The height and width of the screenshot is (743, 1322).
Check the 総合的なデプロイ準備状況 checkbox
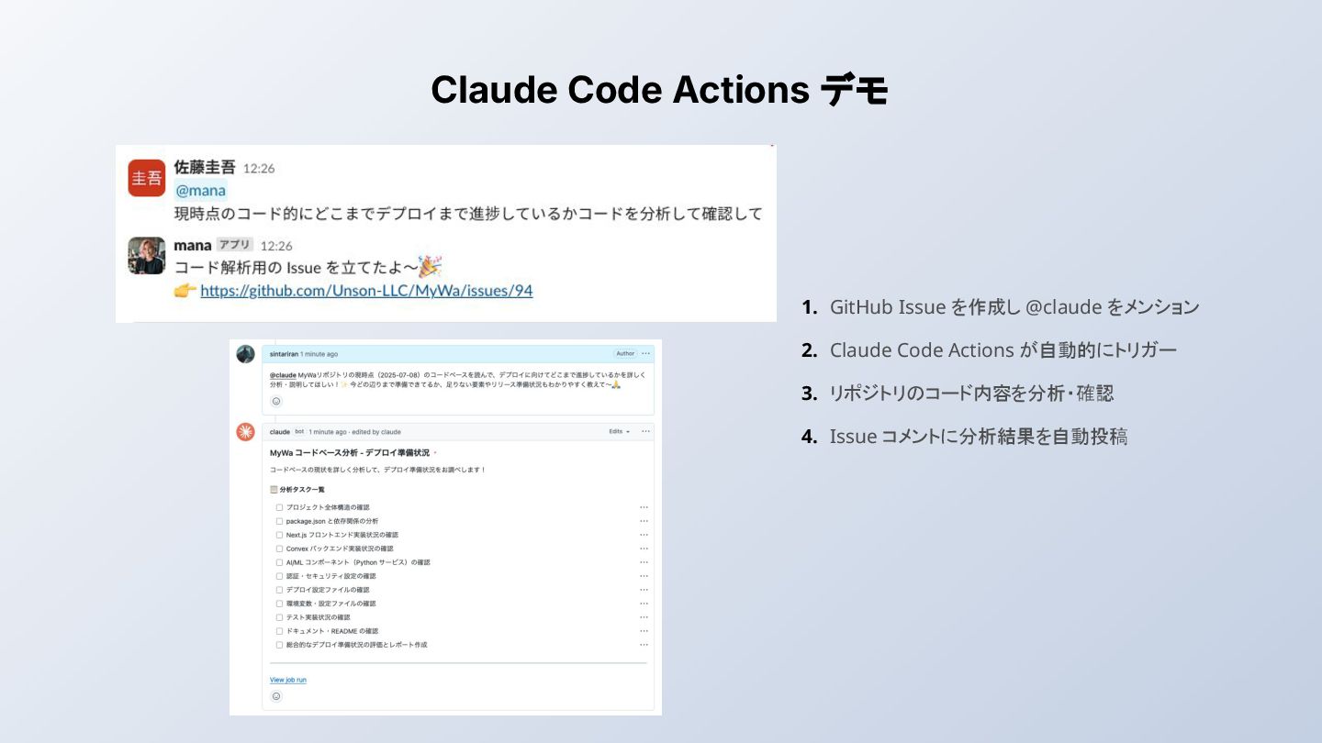(x=279, y=645)
